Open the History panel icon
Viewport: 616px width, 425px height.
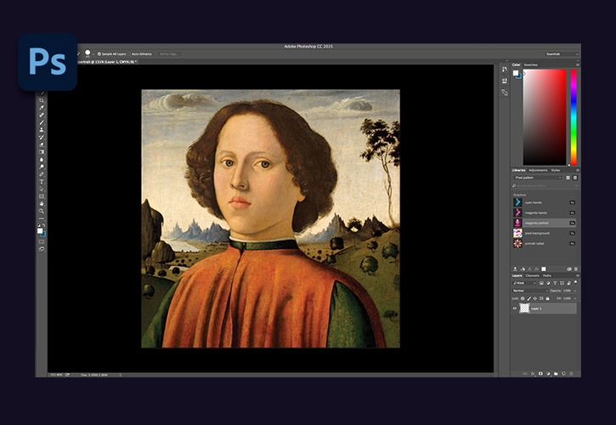505,69
